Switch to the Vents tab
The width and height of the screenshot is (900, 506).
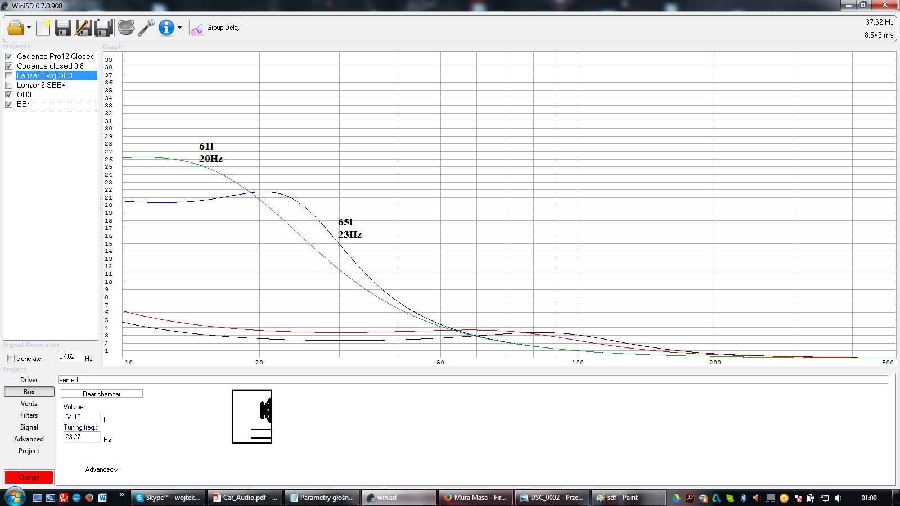pos(29,404)
